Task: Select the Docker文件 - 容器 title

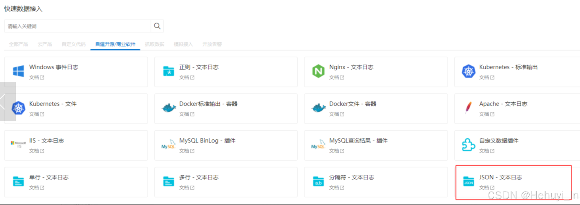Action: (353, 104)
